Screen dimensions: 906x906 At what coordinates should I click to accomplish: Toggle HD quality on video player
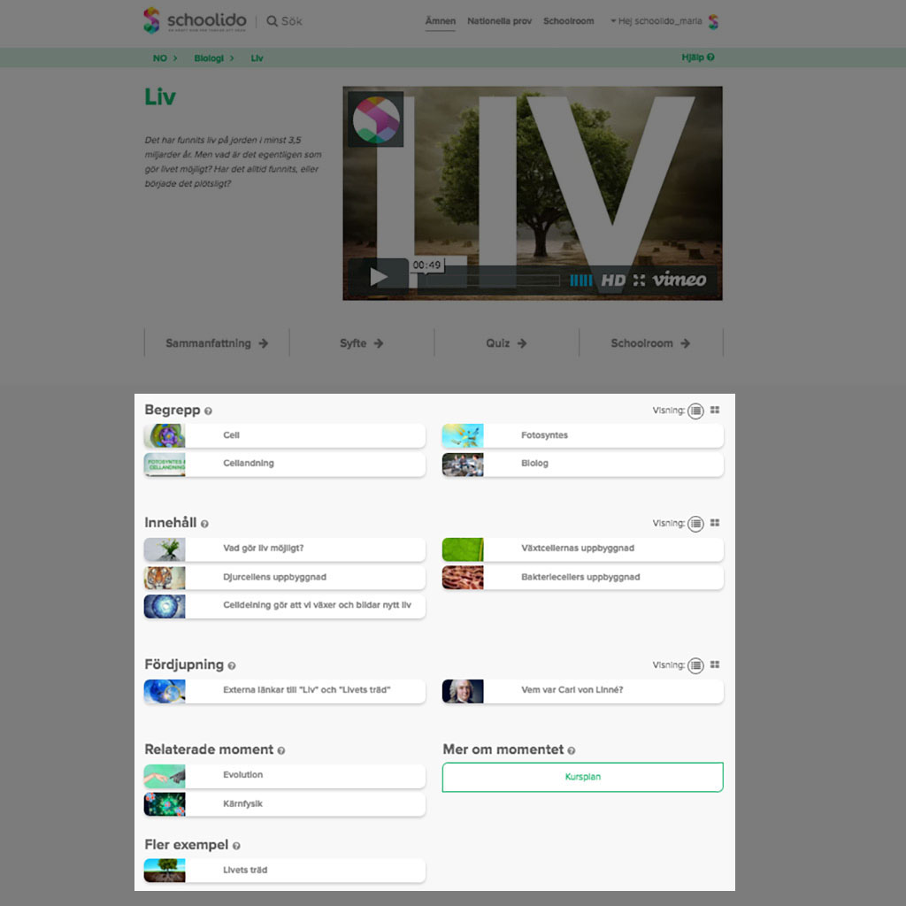pos(613,280)
